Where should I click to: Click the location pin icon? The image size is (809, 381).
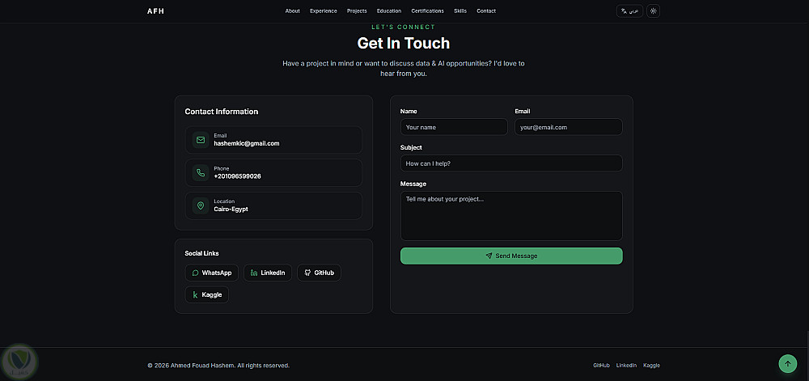point(200,205)
